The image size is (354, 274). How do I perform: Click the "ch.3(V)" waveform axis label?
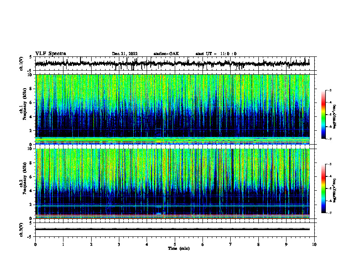tap(21, 230)
